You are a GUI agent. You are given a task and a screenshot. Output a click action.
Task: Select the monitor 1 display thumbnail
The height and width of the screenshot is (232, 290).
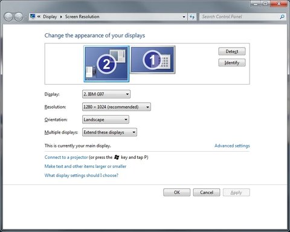153,60
